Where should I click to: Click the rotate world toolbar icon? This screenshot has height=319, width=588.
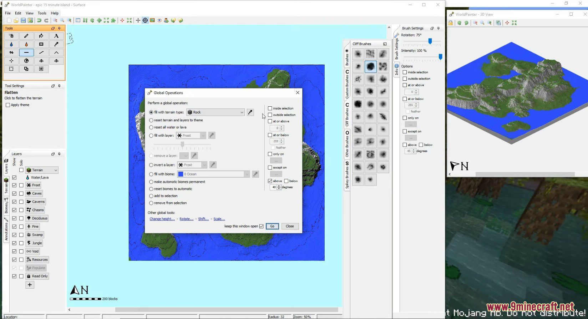92,20
